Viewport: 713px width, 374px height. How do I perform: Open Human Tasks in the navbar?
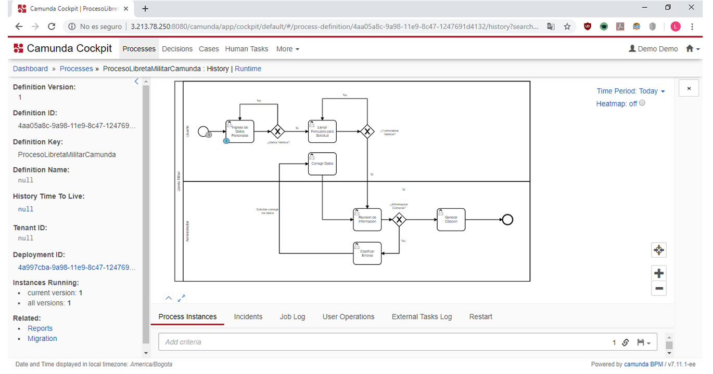(247, 49)
